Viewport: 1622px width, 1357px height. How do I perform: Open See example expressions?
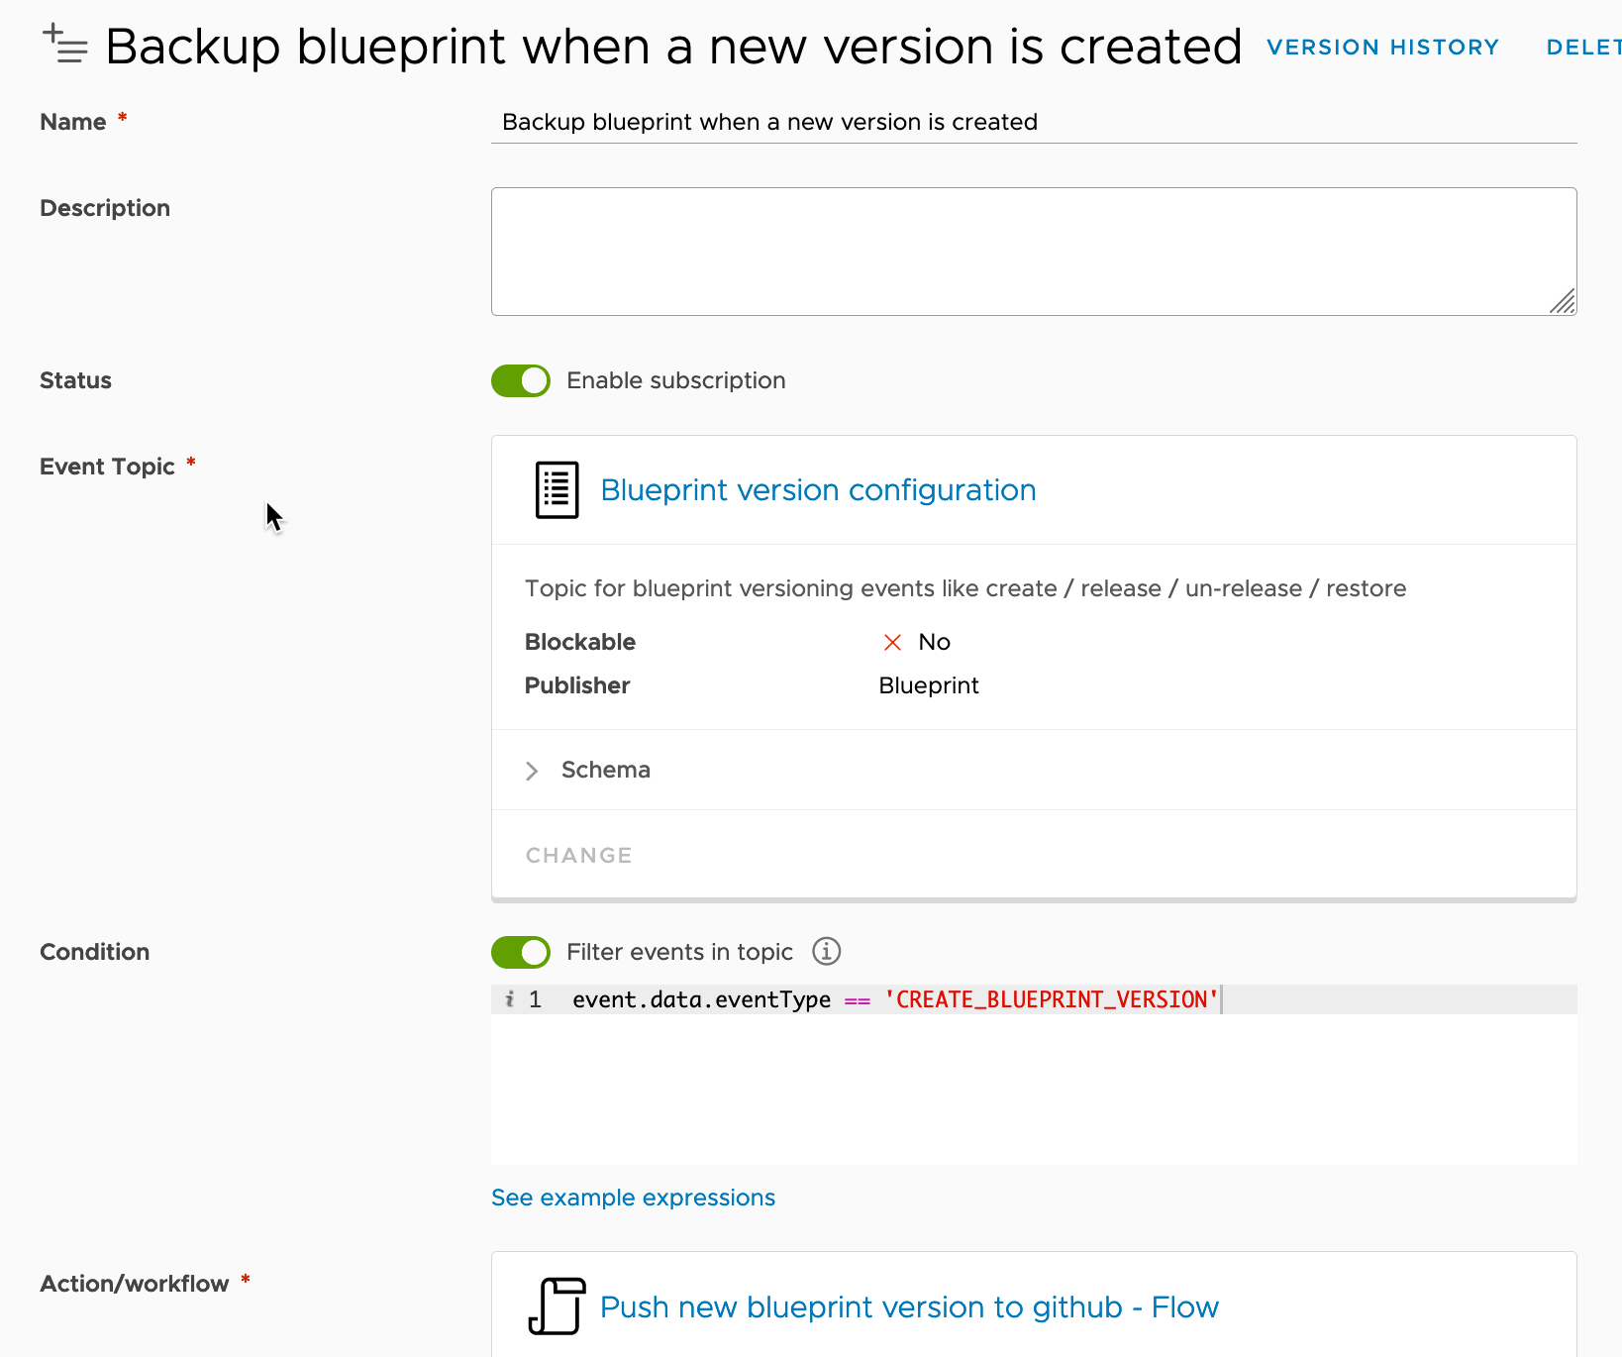633,1198
